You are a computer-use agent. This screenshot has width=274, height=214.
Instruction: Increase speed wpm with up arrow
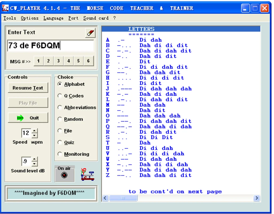pyautogui.click(x=34, y=131)
